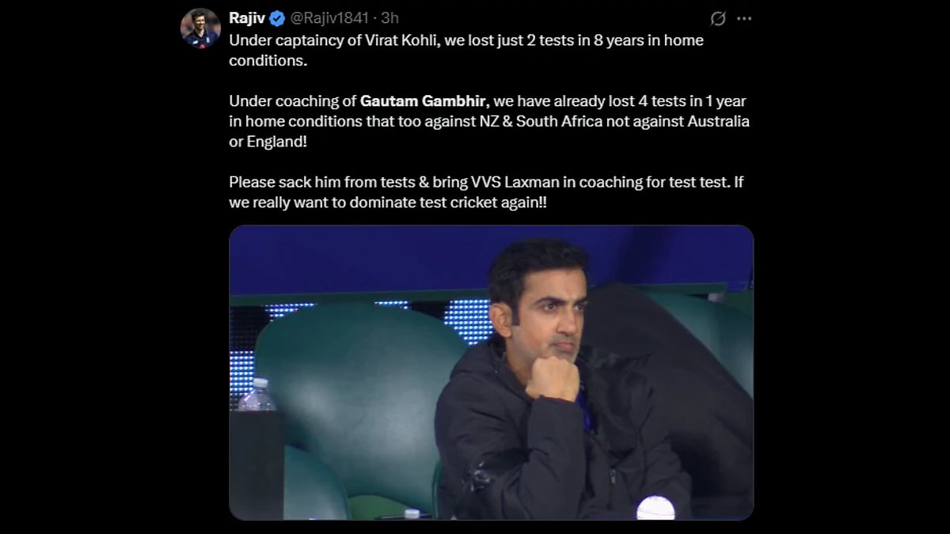
Task: Open the three-dot more options menu
Action: pyautogui.click(x=744, y=19)
